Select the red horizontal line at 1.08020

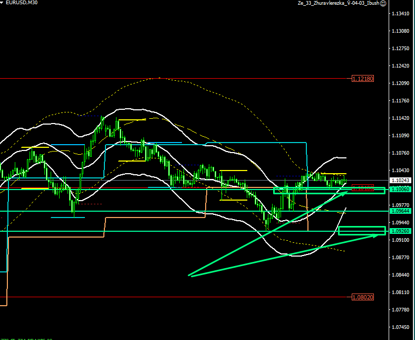158,297
